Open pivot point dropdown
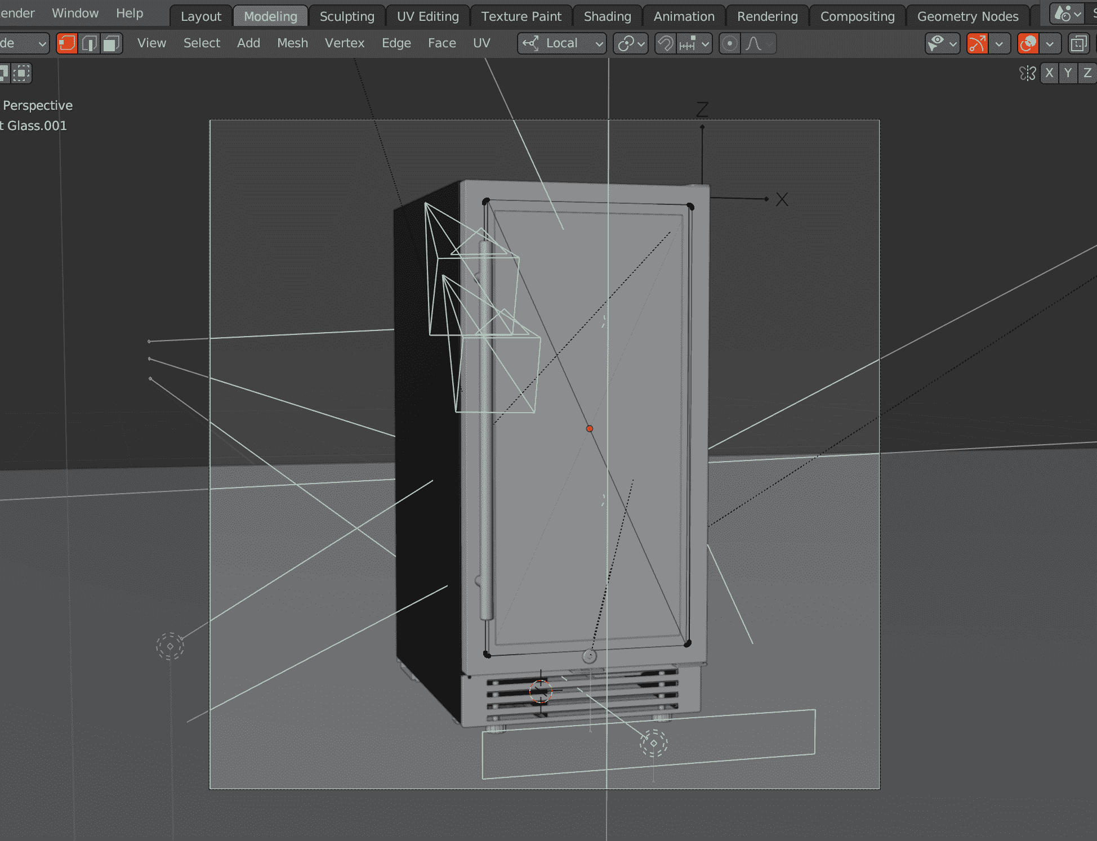Image resolution: width=1097 pixels, height=841 pixels. coord(631,43)
